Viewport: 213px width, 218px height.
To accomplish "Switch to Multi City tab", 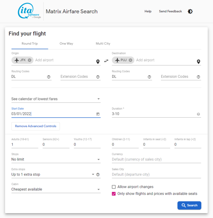I will [103, 44].
